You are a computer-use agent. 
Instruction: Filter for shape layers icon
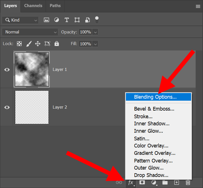[x=77, y=20]
